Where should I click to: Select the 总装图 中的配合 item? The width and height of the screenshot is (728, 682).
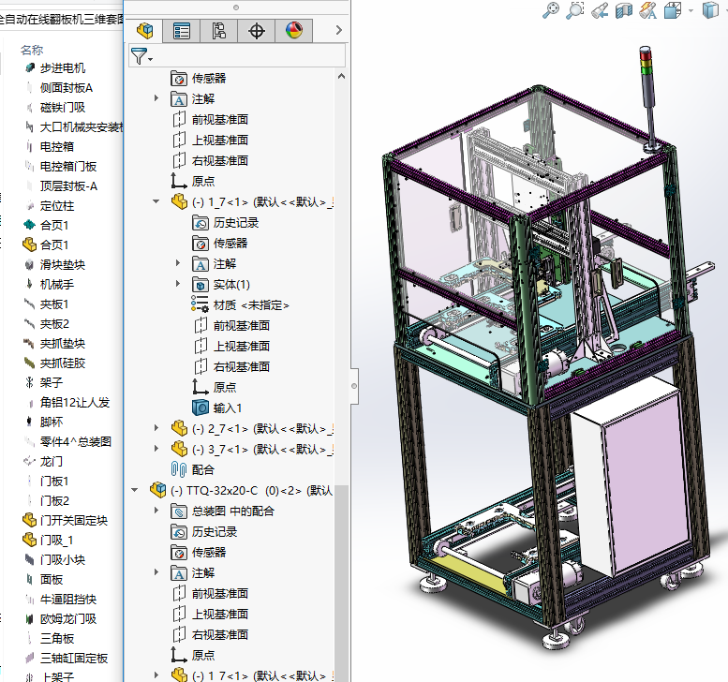223,511
